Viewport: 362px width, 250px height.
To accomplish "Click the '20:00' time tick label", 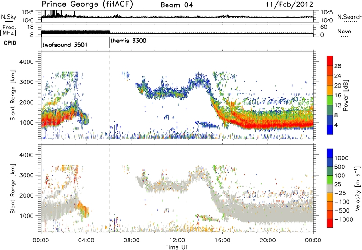I will pyautogui.click(x=267, y=241).
